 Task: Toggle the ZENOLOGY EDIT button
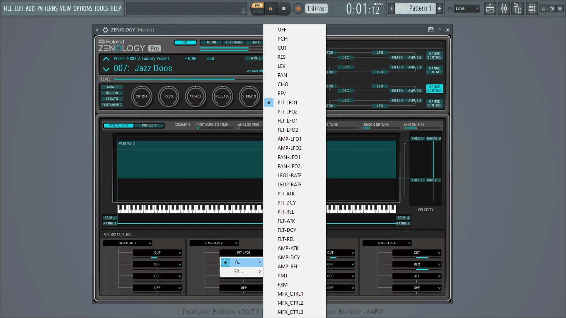(185, 42)
